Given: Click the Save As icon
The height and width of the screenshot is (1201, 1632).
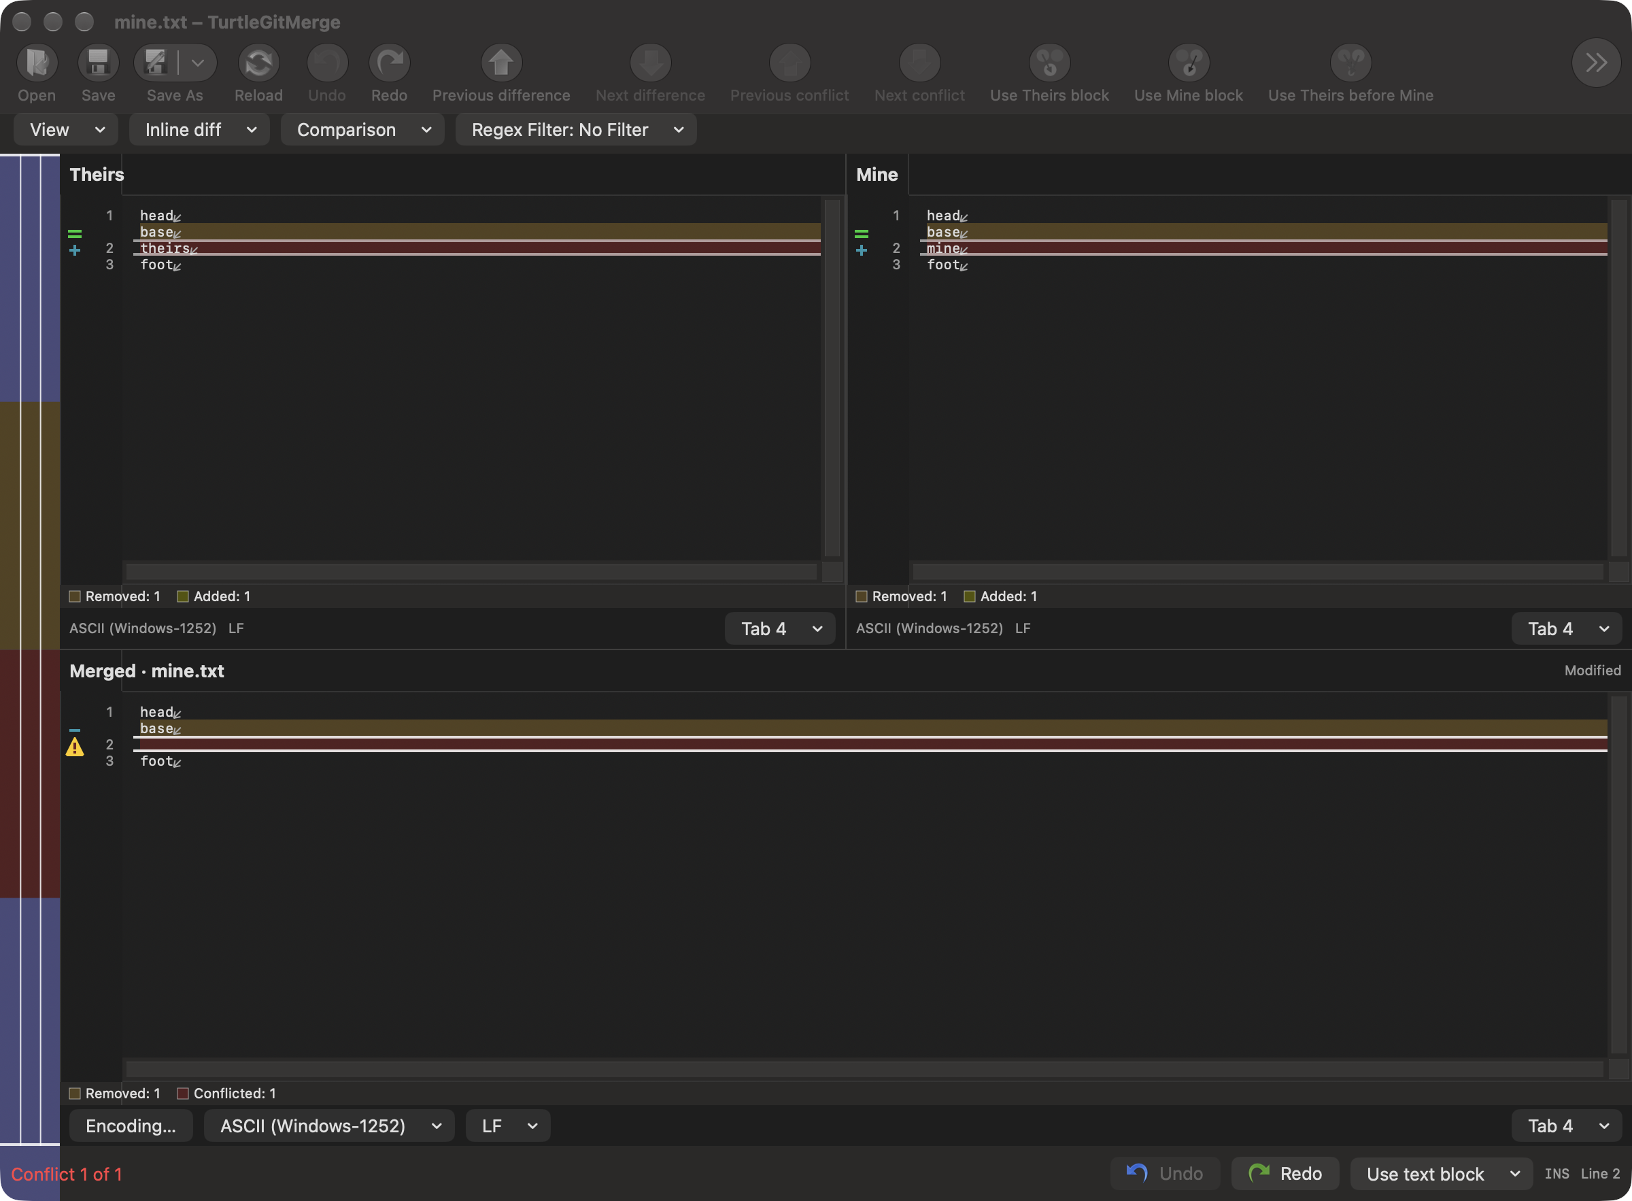Looking at the screenshot, I should (156, 63).
